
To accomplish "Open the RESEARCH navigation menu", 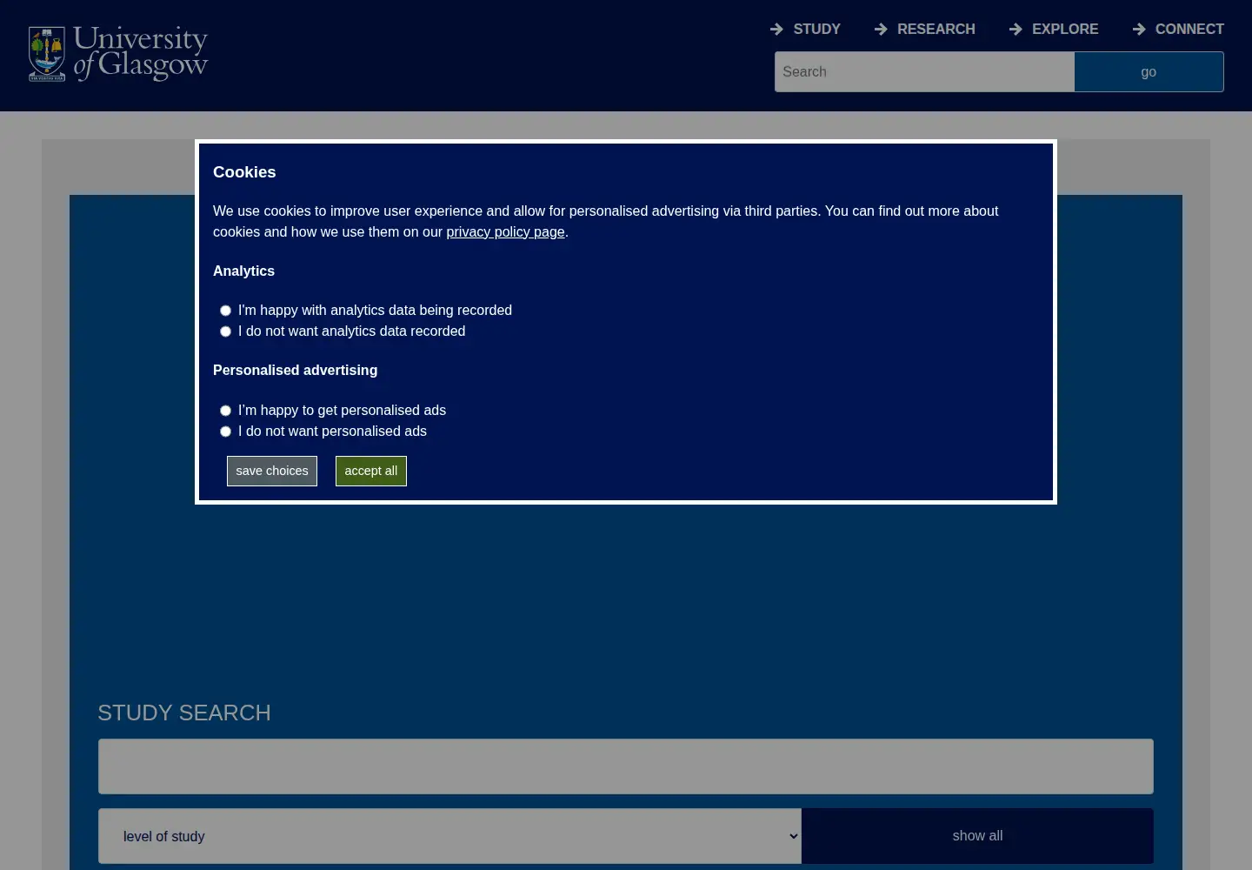I will pyautogui.click(x=936, y=30).
